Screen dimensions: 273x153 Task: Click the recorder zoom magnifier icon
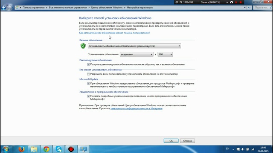[181, 2]
